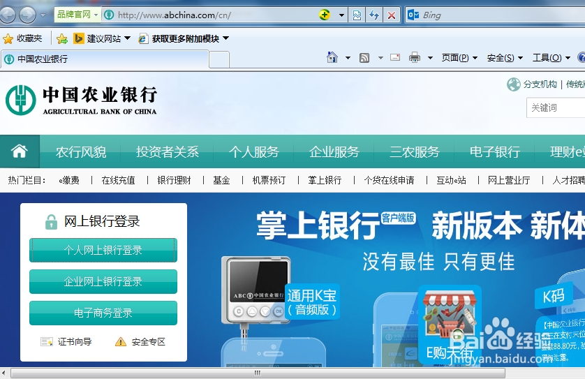This screenshot has width=585, height=379.
Task: Open the 企业服务 nav menu
Action: (334, 152)
